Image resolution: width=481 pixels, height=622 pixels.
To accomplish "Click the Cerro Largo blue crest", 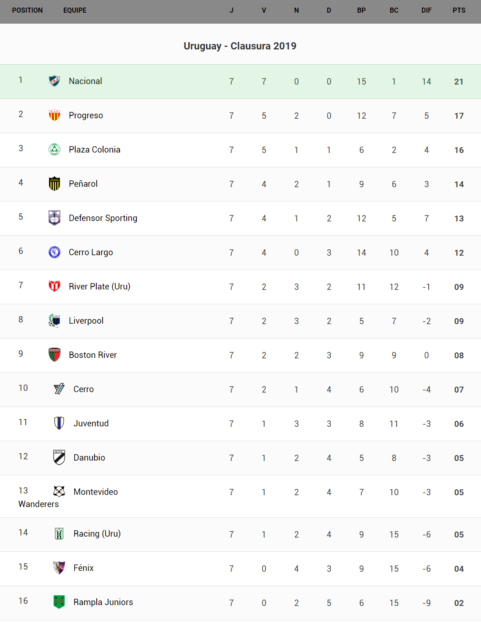I will [54, 252].
